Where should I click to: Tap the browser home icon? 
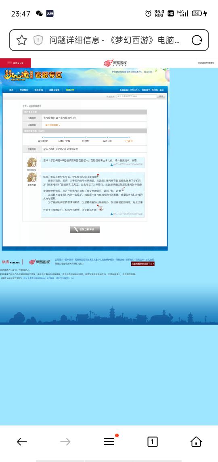[196, 441]
